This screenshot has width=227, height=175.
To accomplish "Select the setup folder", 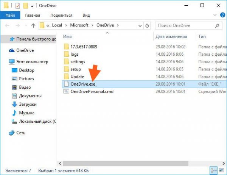I will [76, 69].
